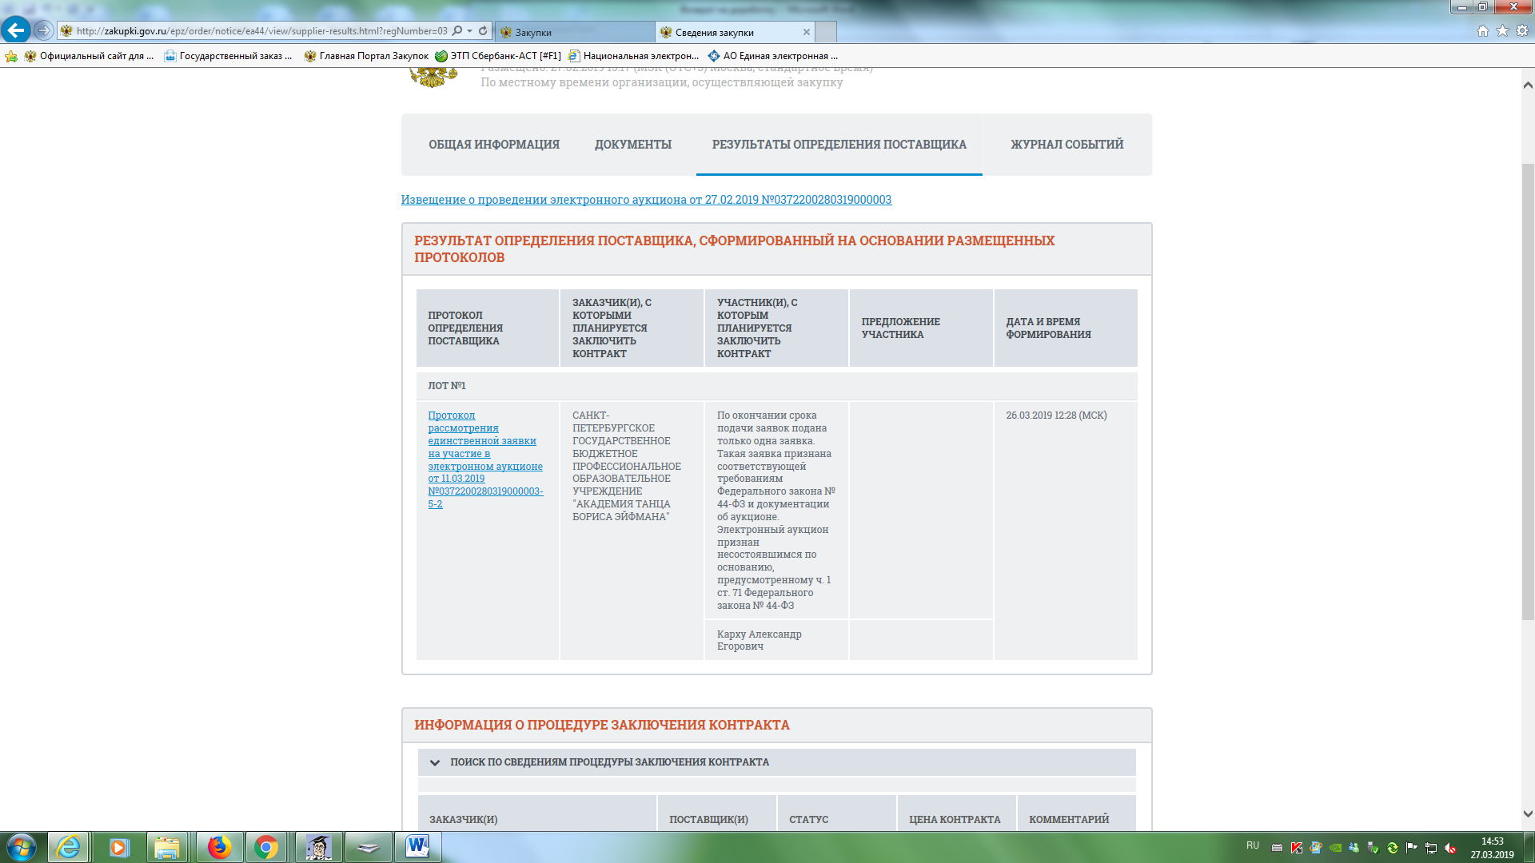Click the page refresh icon in address bar
Screen dimensions: 1535x863
(x=483, y=31)
